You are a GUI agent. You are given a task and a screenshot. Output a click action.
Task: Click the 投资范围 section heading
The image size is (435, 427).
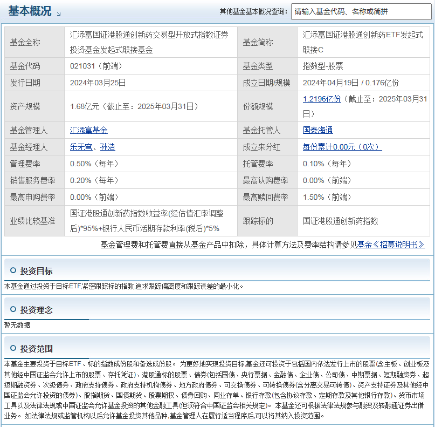tap(36, 349)
